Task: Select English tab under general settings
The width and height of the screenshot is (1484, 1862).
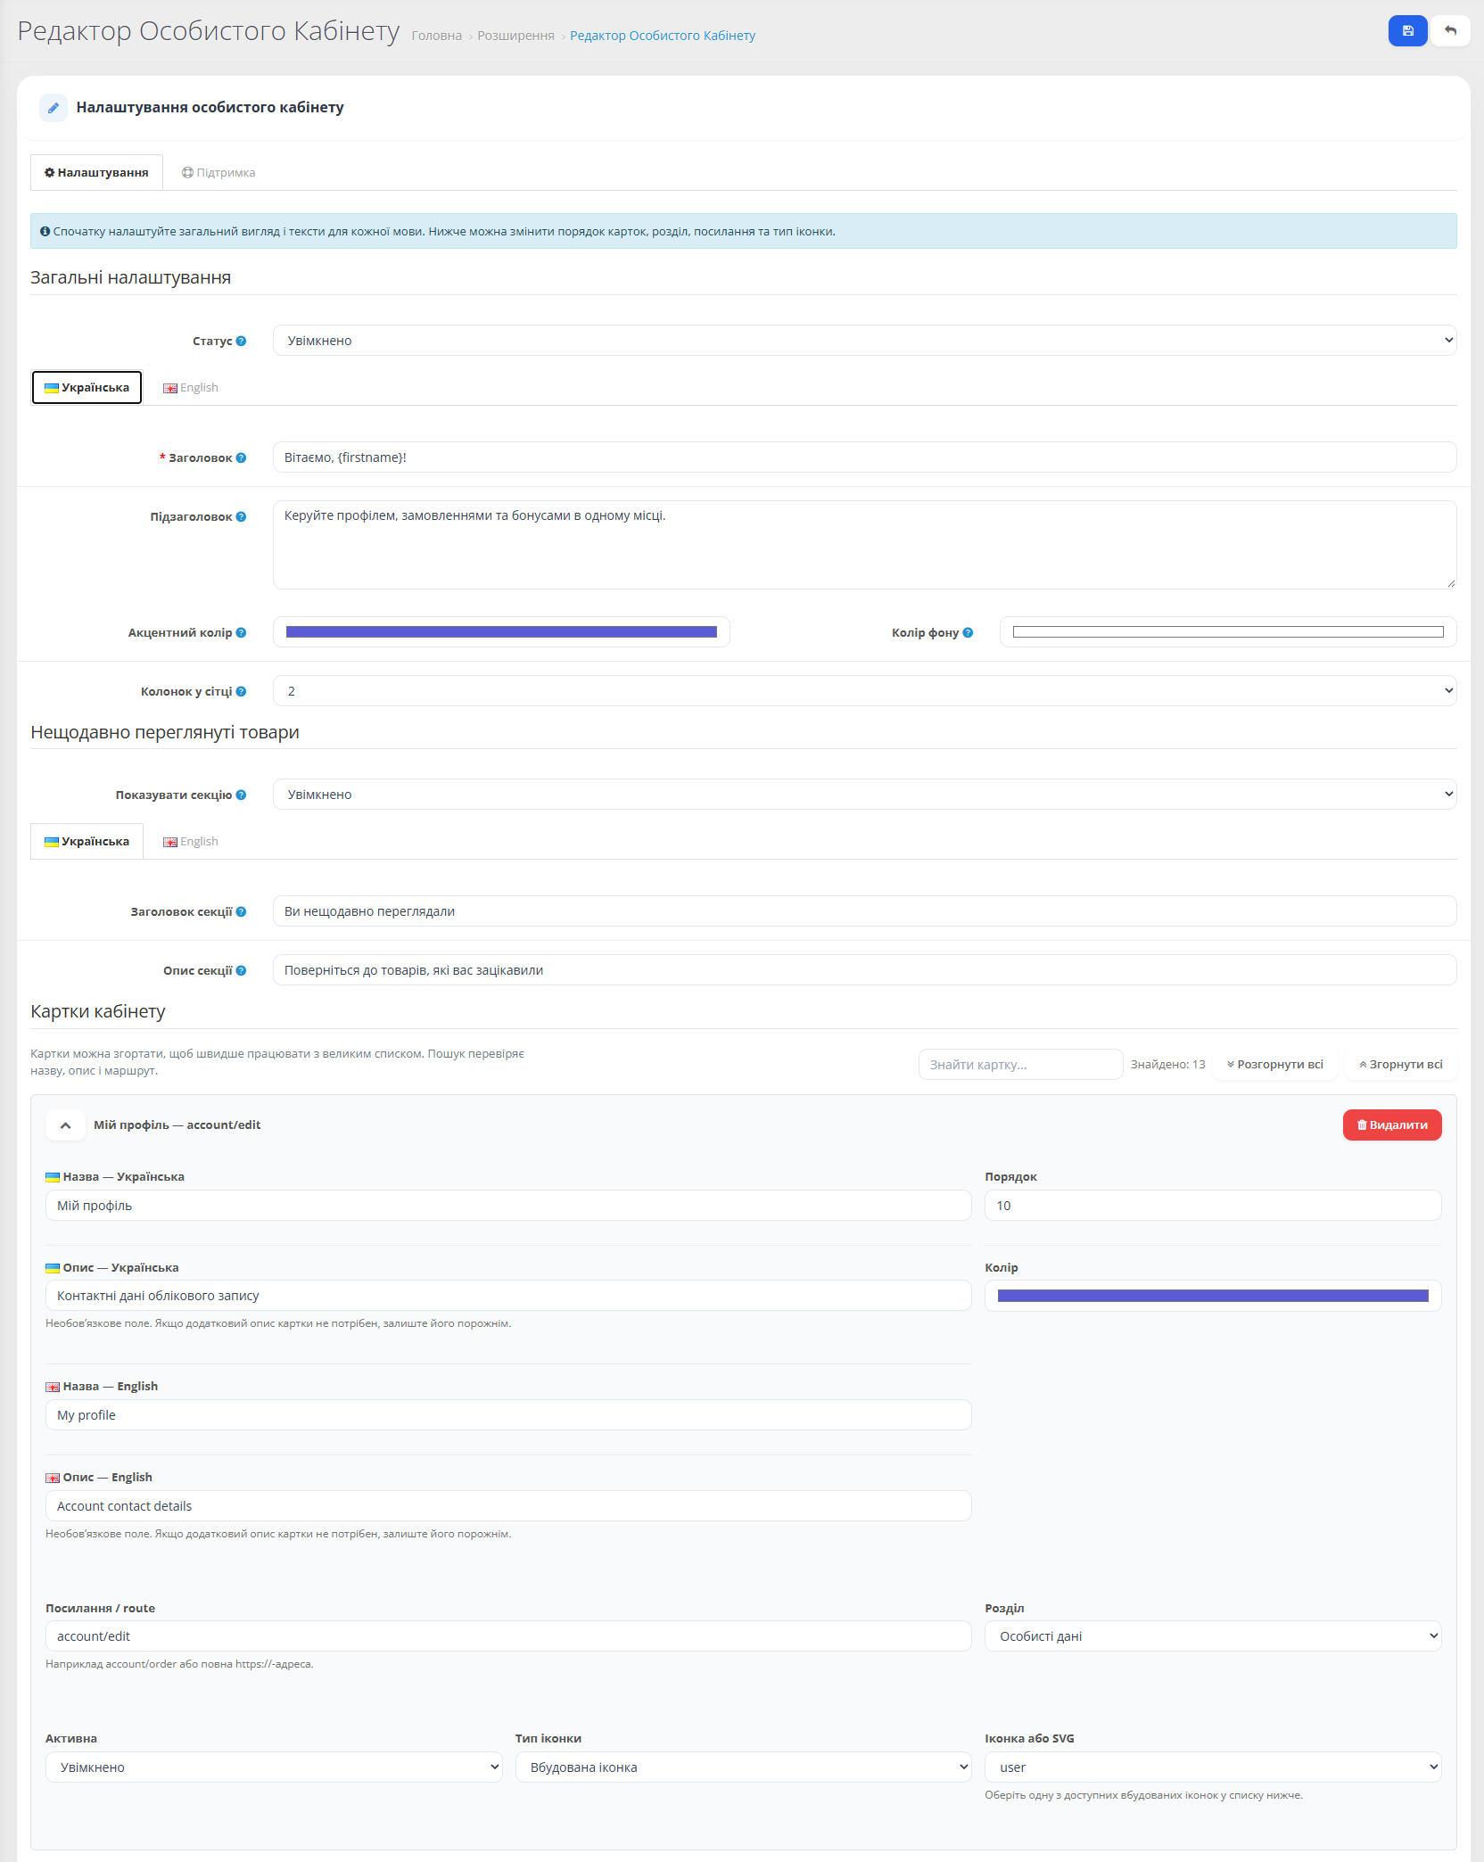Action: click(190, 388)
